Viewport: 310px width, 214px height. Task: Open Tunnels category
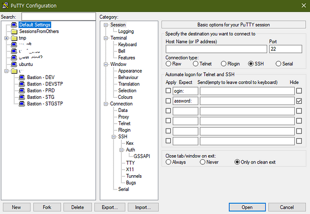tap(134, 176)
